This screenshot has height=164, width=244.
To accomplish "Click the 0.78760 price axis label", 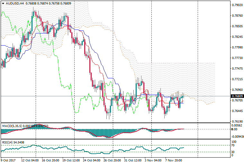I will [237, 16].
